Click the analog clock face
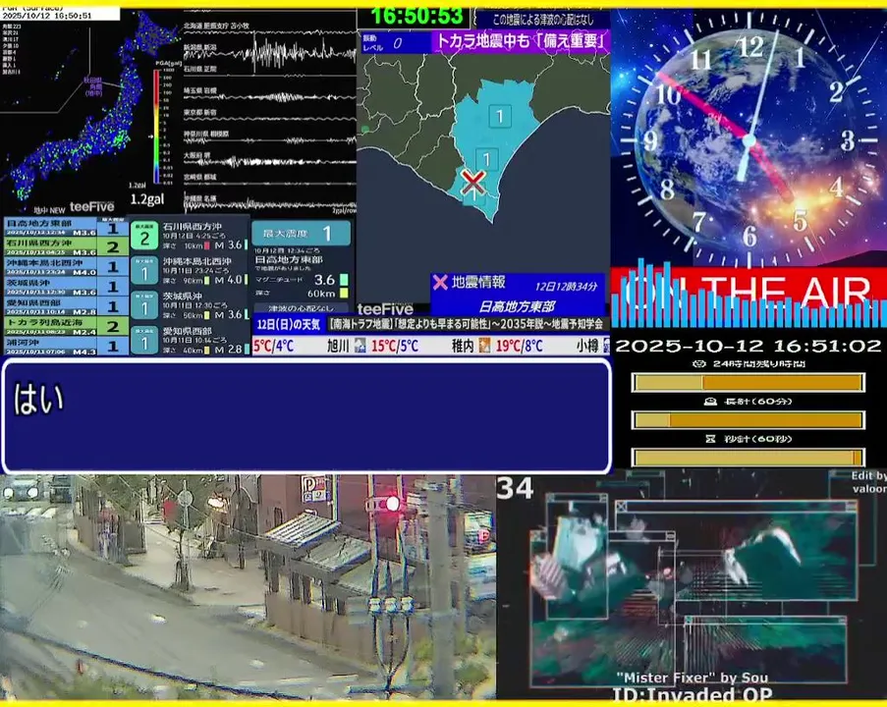Screen dimensions: 887x707 pyautogui.click(x=748, y=138)
